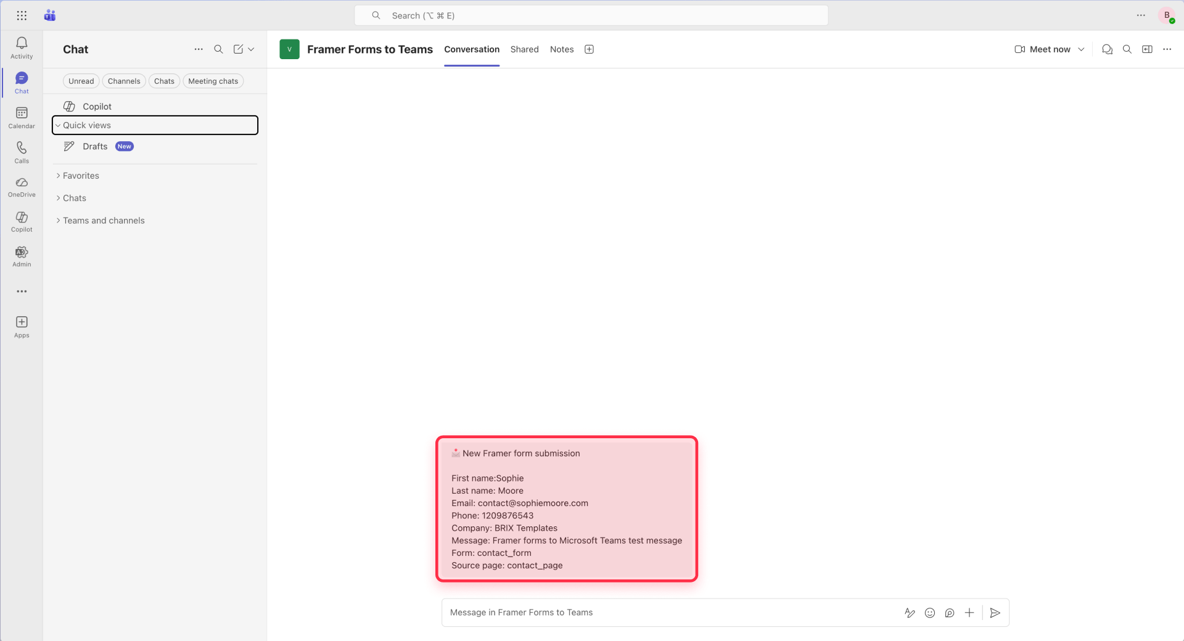Open new chat options dropdown arrow
Viewport: 1184px width, 641px height.
(x=251, y=49)
